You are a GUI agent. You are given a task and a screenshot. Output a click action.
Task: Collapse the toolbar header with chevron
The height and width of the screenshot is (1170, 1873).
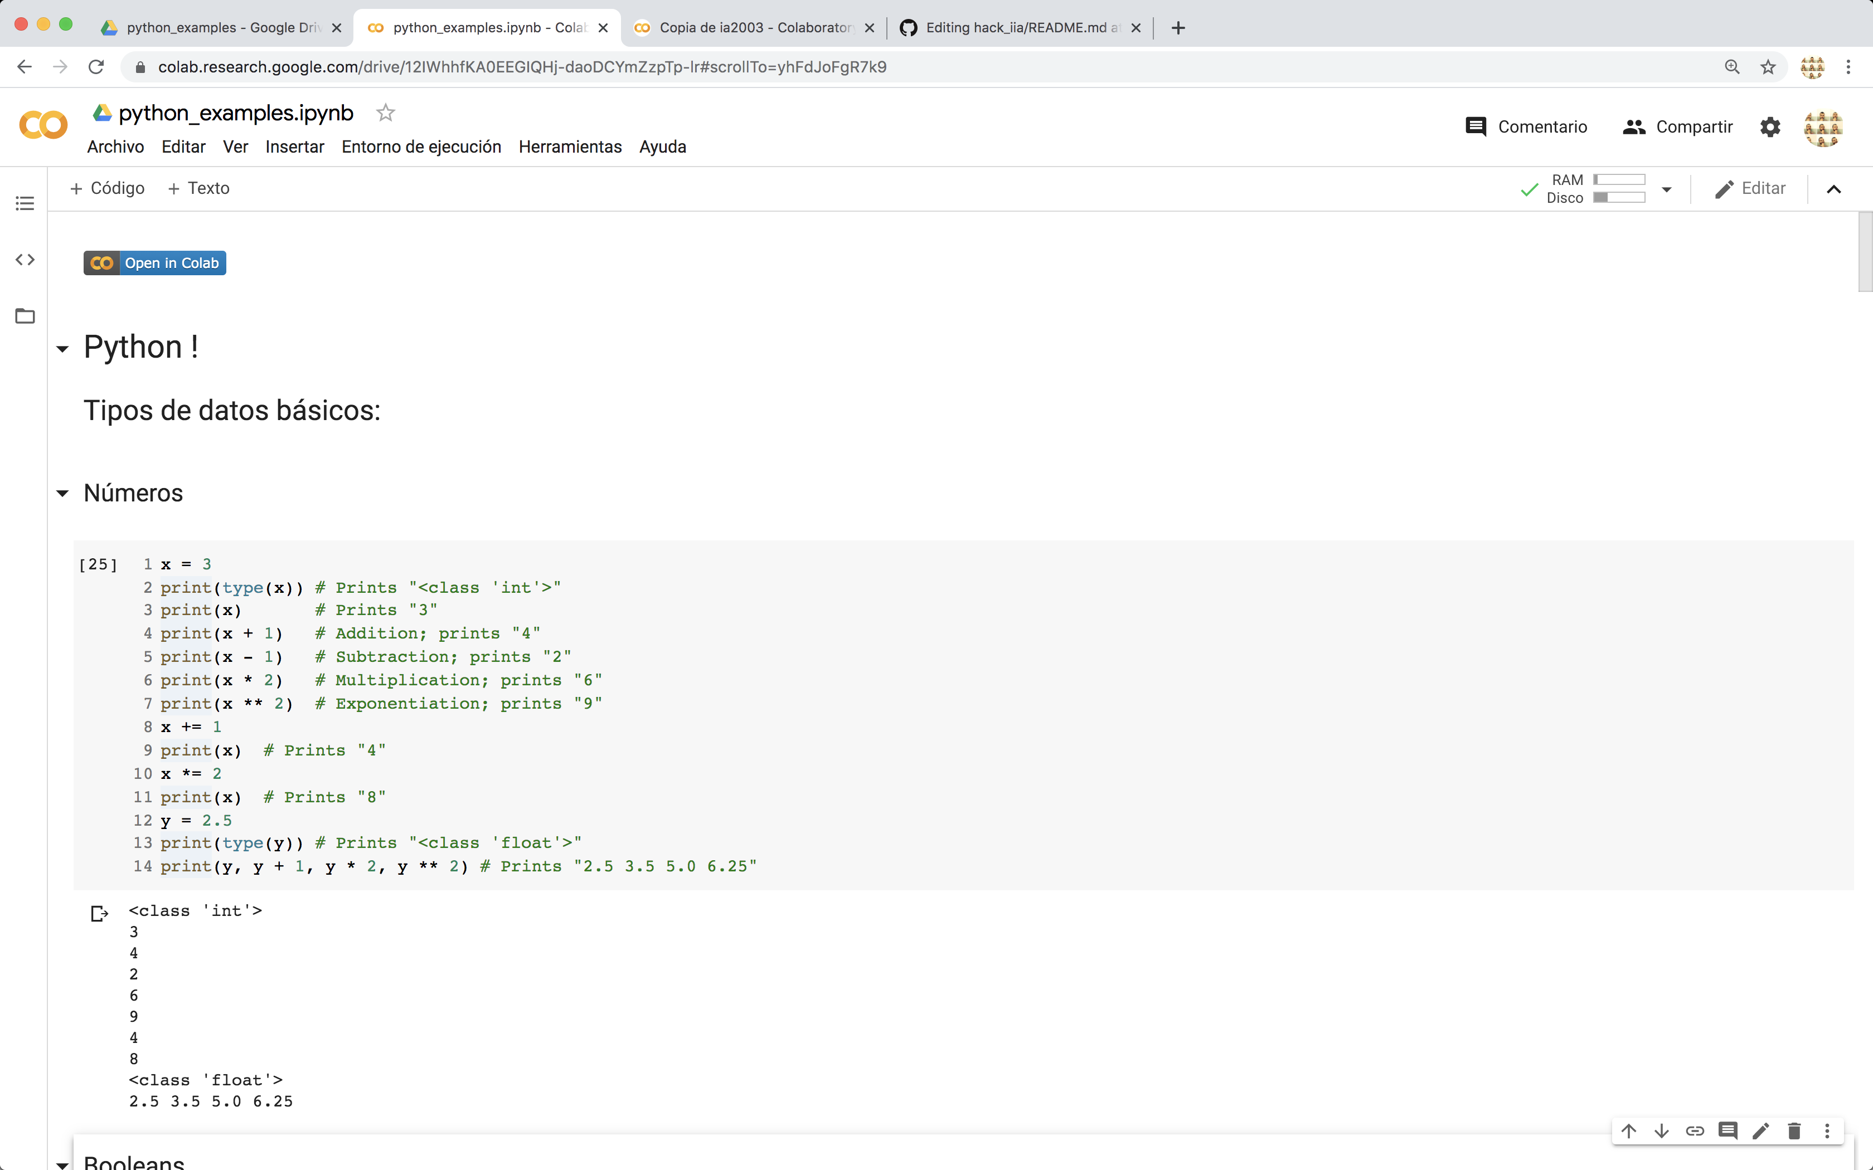pos(1833,189)
